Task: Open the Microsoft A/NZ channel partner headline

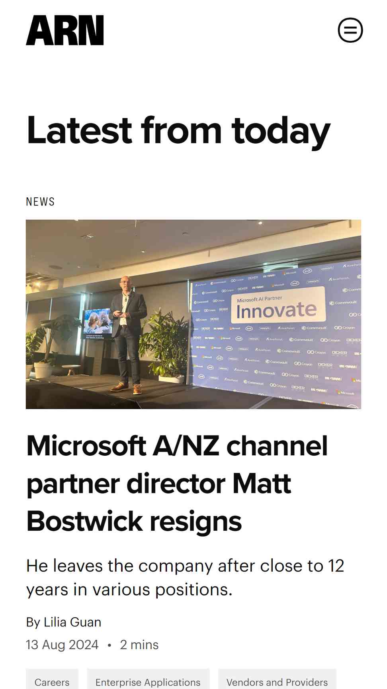Action: tap(177, 483)
